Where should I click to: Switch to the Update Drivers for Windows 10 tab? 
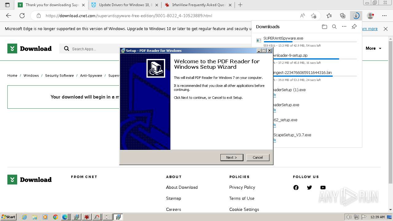pyautogui.click(x=125, y=5)
